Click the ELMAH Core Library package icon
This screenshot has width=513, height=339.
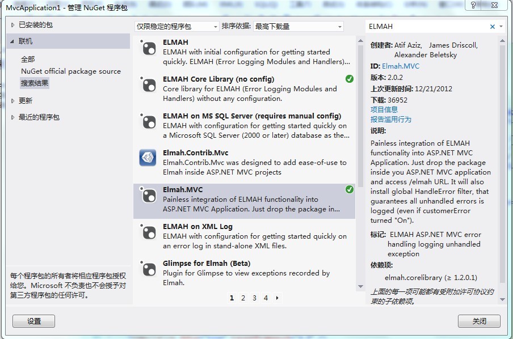pyautogui.click(x=148, y=84)
